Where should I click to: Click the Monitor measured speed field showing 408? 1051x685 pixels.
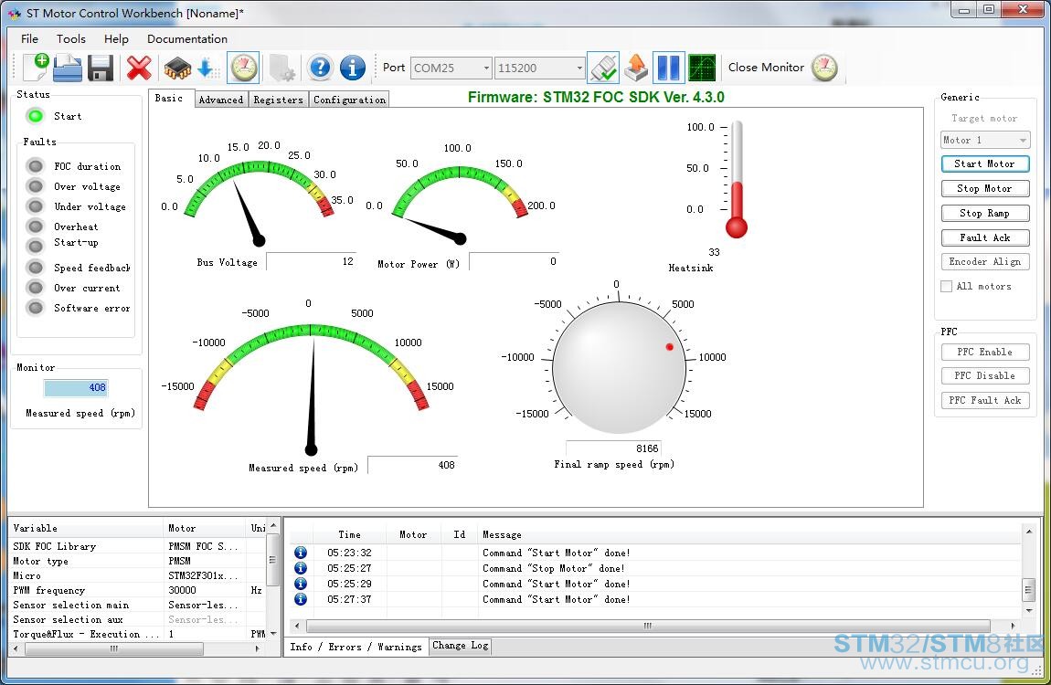(76, 387)
